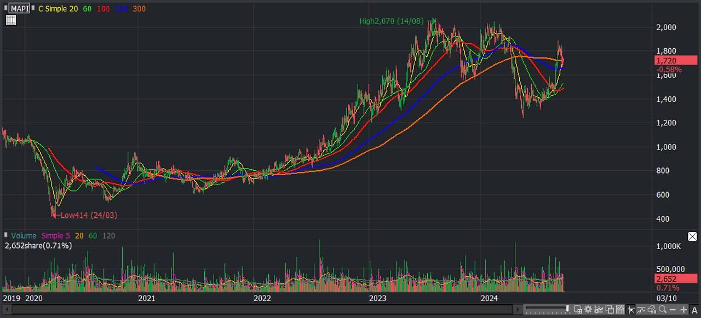Click the horizontal chart scrollbar track
Image resolution: width=701 pixels, height=318 pixels.
point(262,310)
